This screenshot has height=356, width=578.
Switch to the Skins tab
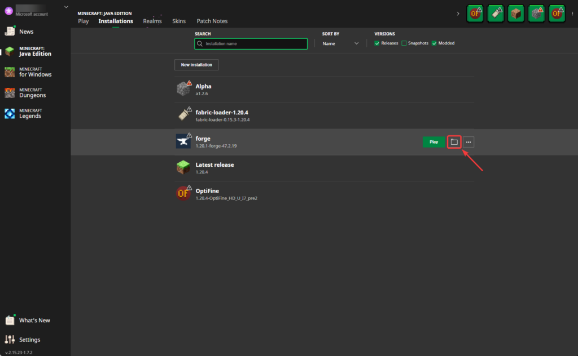(179, 21)
